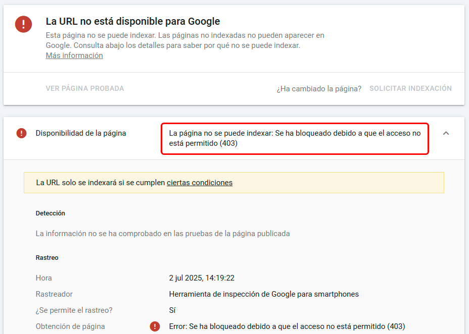Click the red error icon beside the URL title
Viewport: 469px width, 334px height.
pyautogui.click(x=23, y=24)
